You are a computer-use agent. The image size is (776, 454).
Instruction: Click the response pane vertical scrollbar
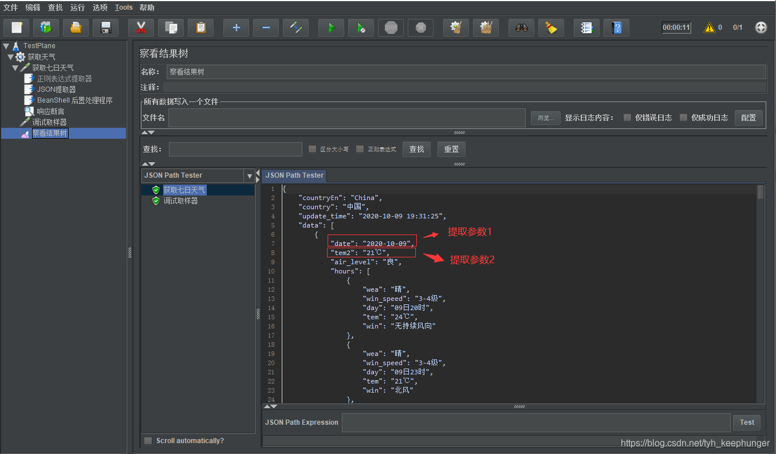761,293
